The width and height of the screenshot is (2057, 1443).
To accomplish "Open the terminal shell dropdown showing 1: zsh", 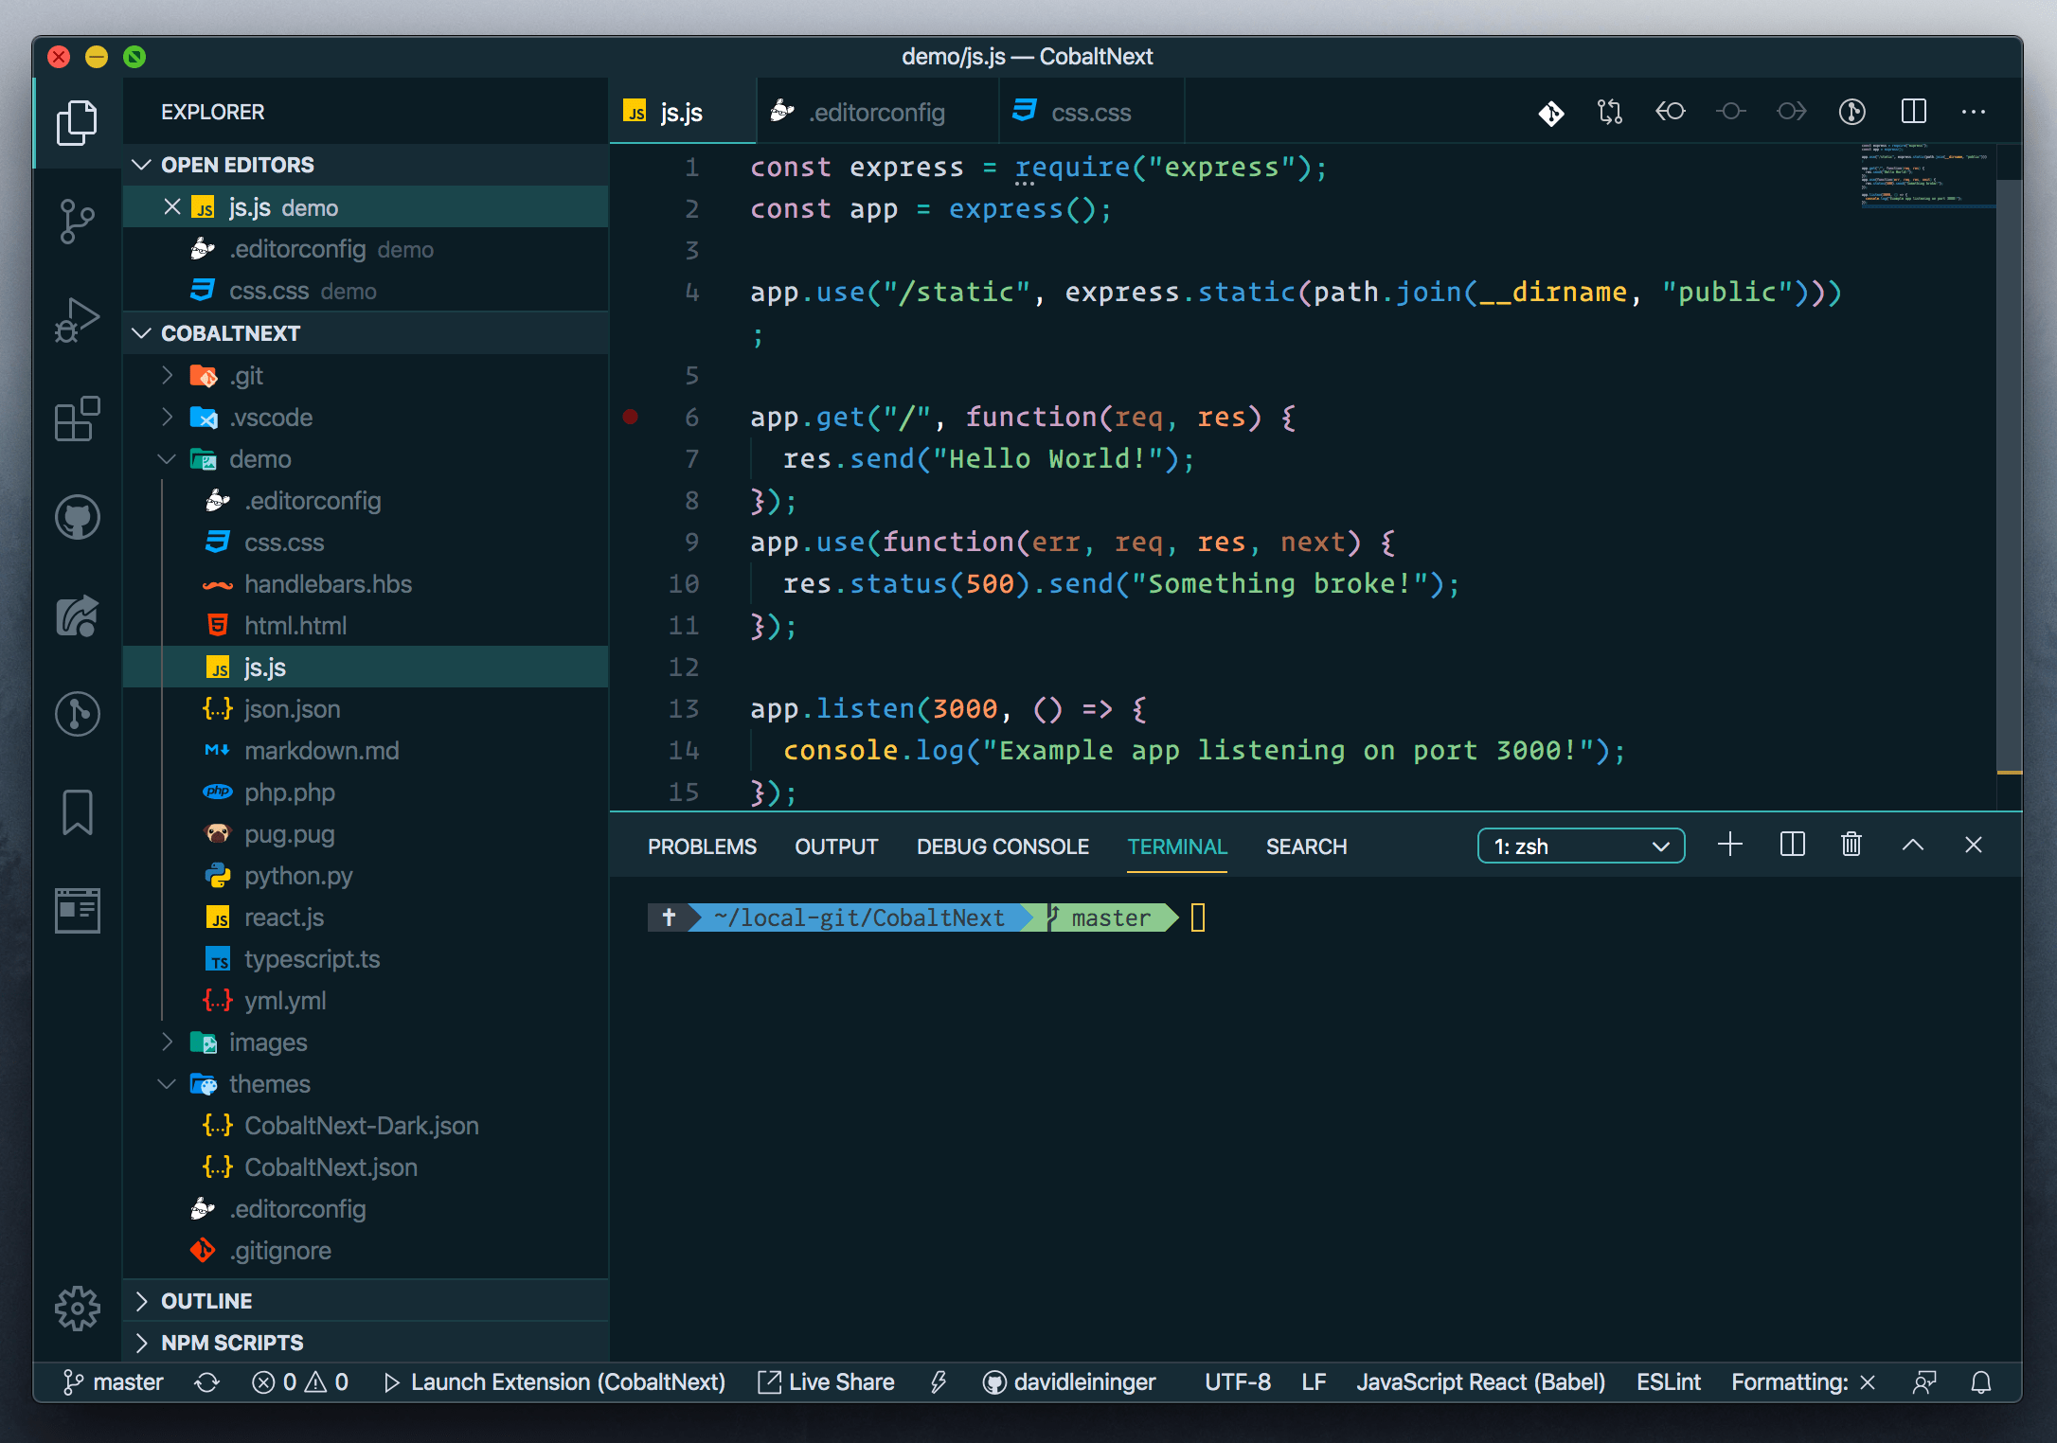I will (1580, 846).
